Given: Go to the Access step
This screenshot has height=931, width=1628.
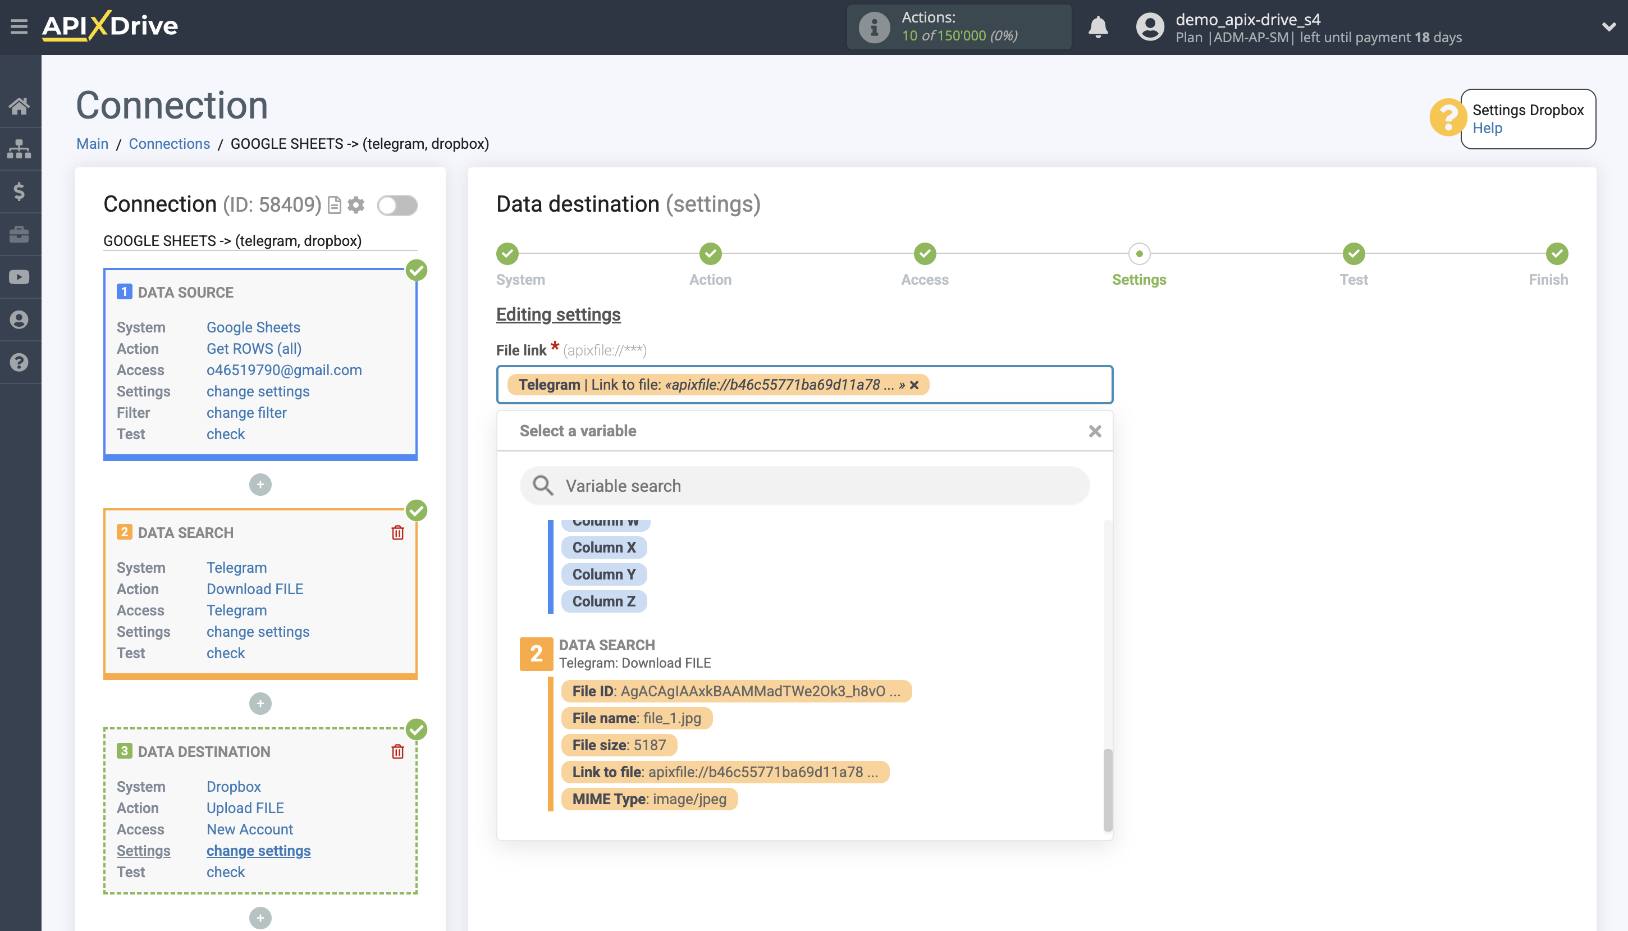Looking at the screenshot, I should click(x=924, y=254).
